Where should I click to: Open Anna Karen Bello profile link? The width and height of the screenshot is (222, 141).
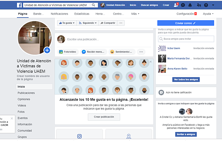(177, 69)
